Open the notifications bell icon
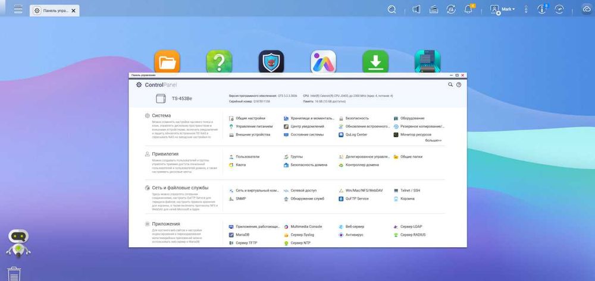 pos(469,9)
